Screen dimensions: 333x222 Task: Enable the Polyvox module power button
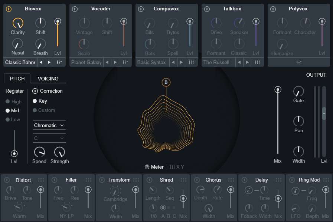click(273, 9)
